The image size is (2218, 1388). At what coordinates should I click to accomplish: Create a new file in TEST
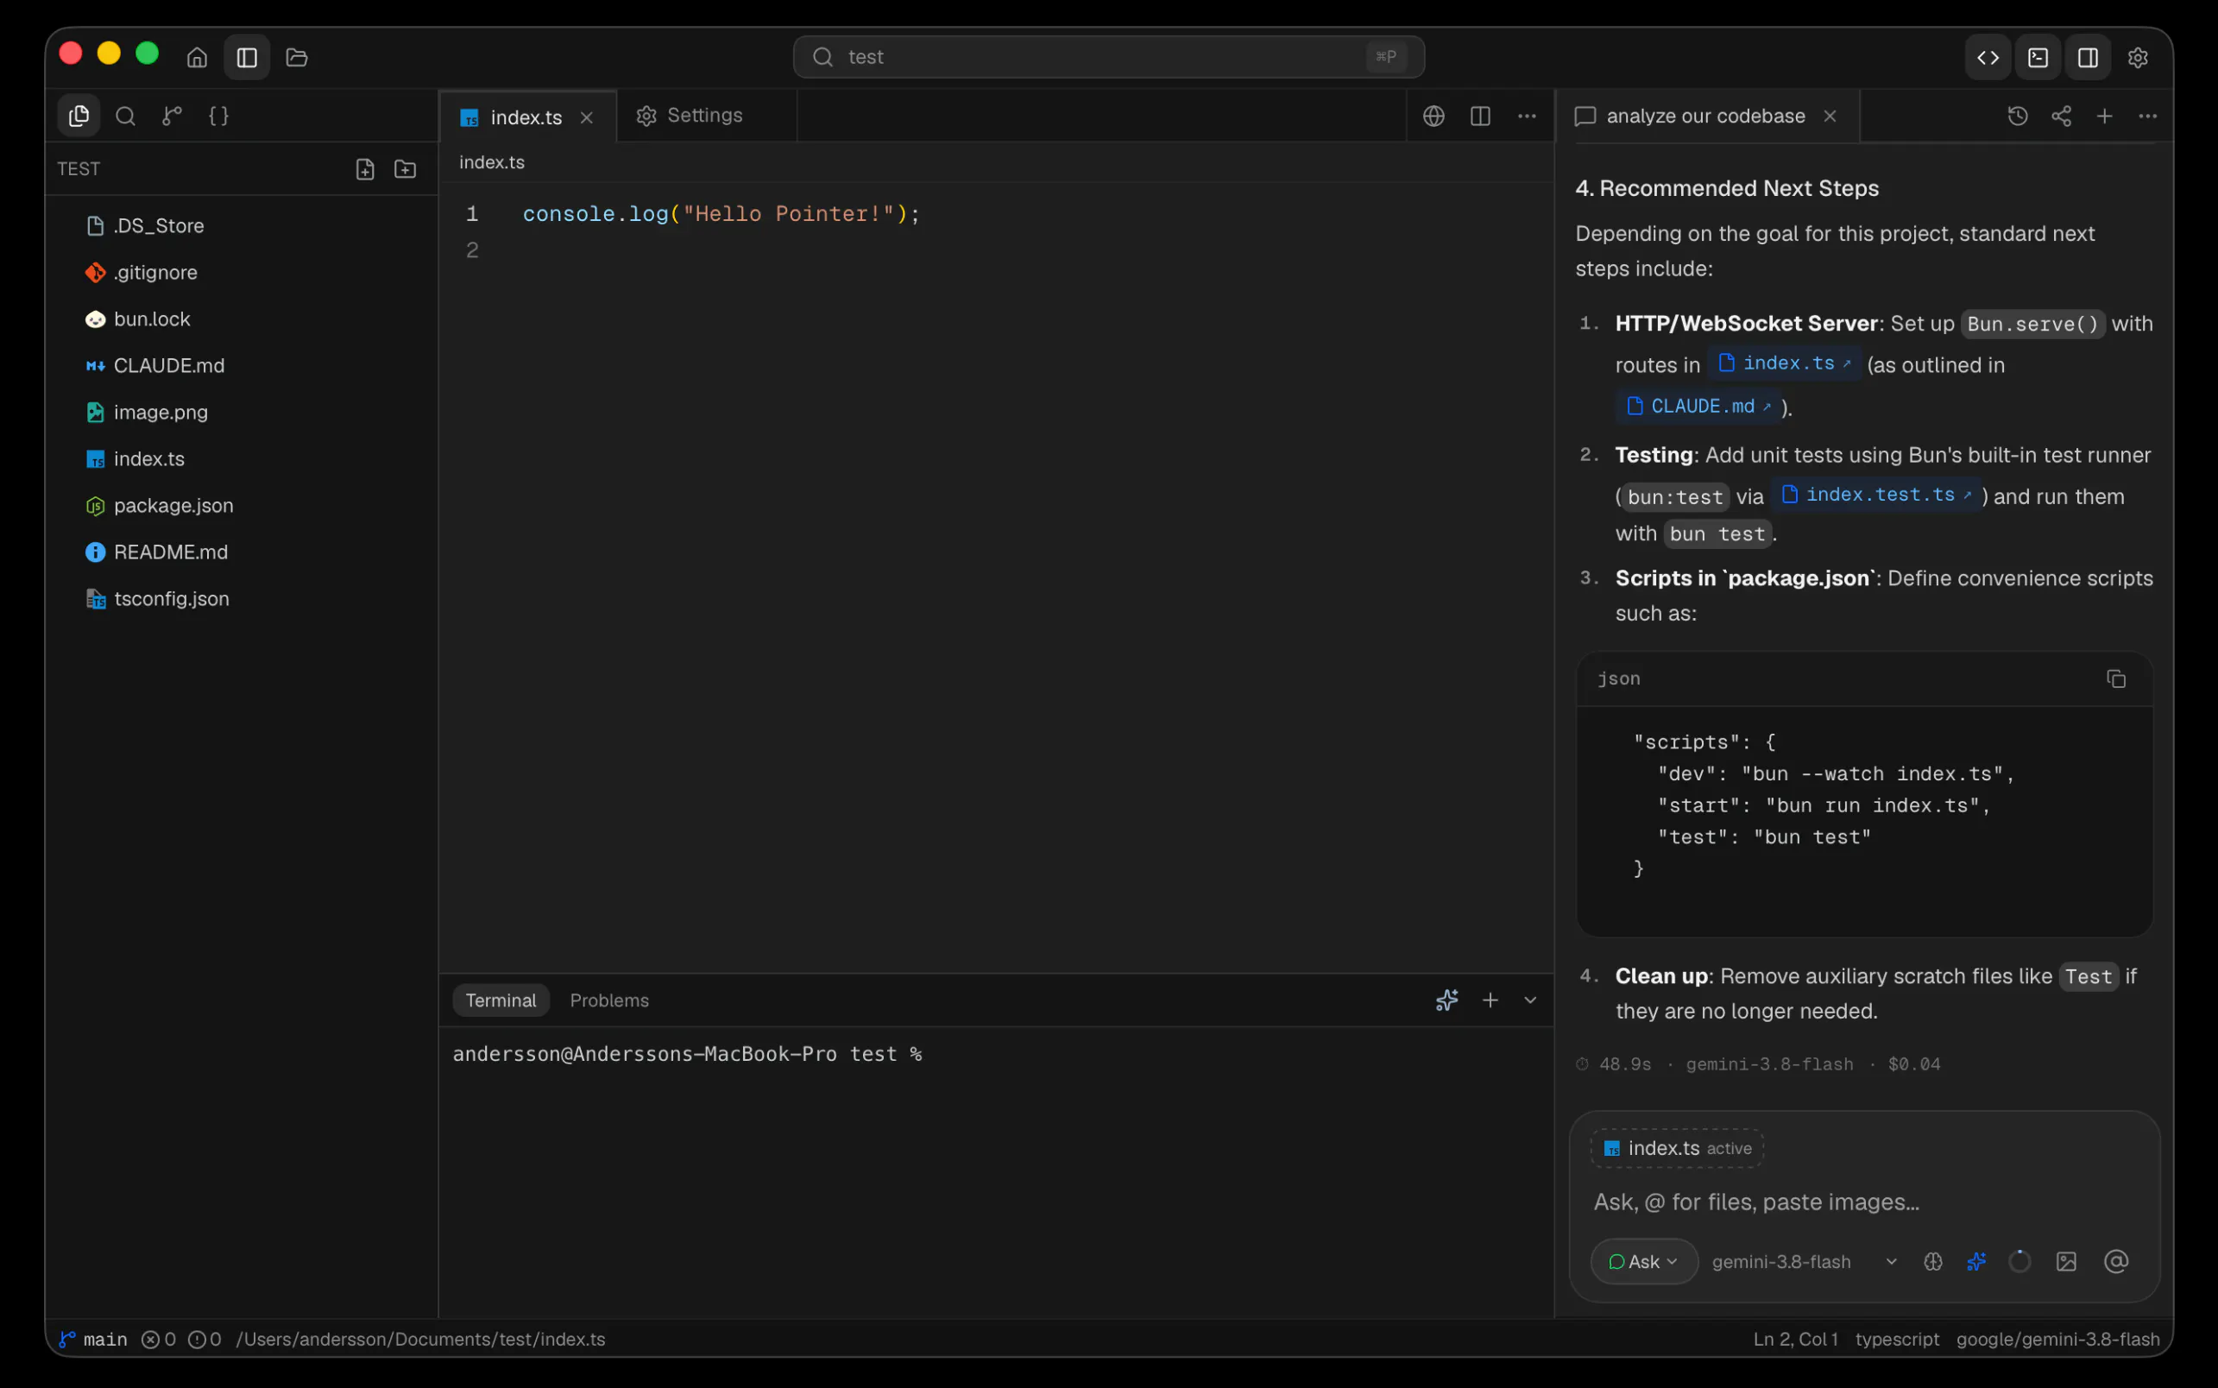(x=365, y=169)
